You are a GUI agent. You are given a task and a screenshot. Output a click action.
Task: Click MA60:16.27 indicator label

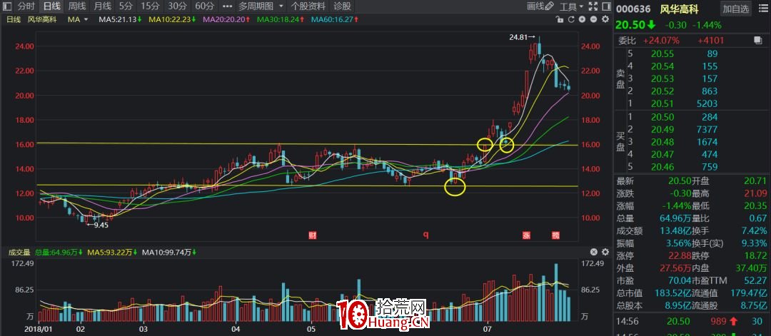pyautogui.click(x=334, y=20)
